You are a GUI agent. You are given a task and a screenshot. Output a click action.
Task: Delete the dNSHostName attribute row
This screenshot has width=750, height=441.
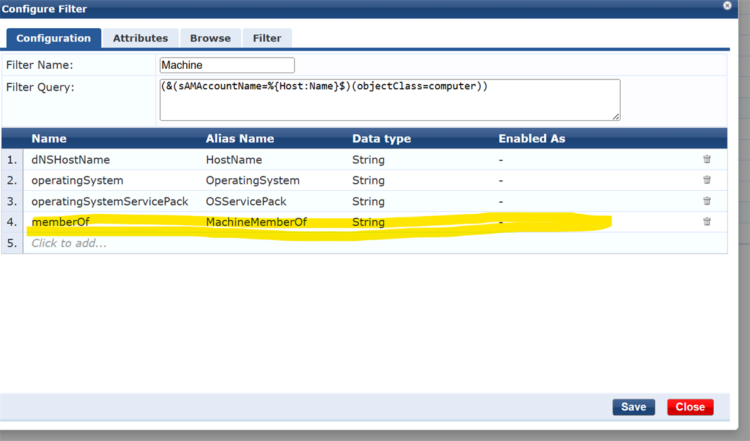pyautogui.click(x=707, y=159)
